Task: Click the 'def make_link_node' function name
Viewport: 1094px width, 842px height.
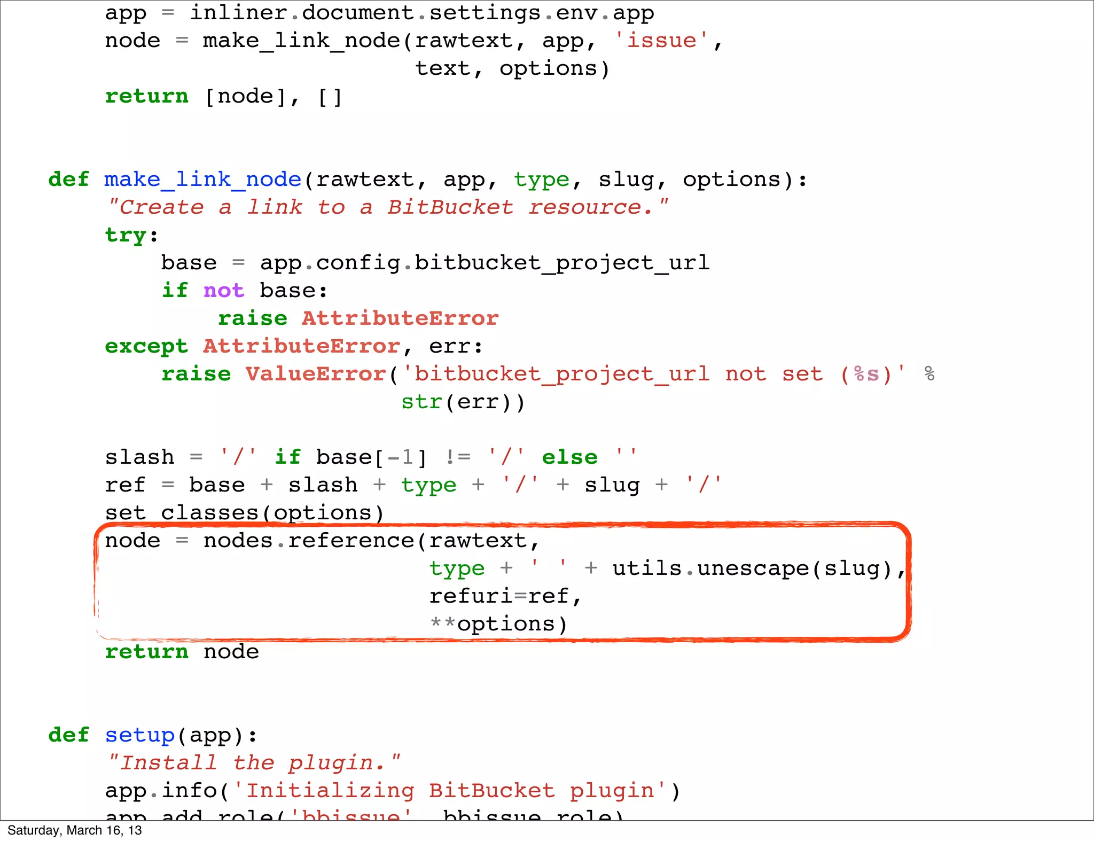Action: [203, 180]
